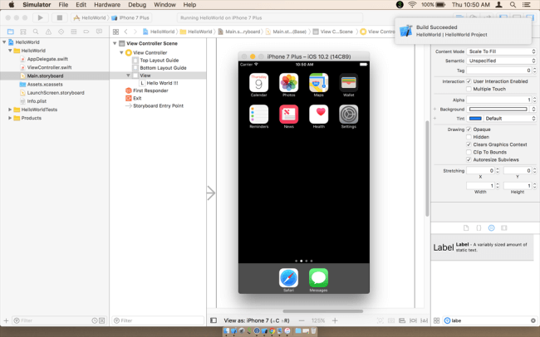Open the Settings app in the simulator
Viewport: 540px width, 337px height.
(x=349, y=115)
